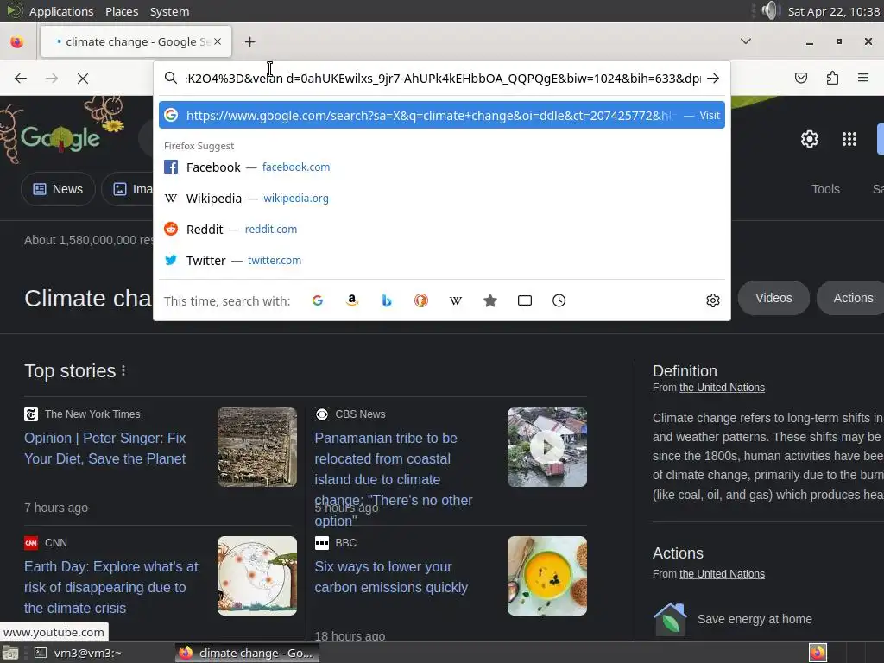Image resolution: width=884 pixels, height=663 pixels.
Task: Search this time with Amazon icon
Action: (352, 300)
